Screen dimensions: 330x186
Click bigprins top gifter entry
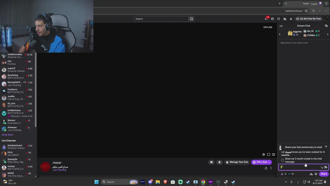click(x=295, y=33)
